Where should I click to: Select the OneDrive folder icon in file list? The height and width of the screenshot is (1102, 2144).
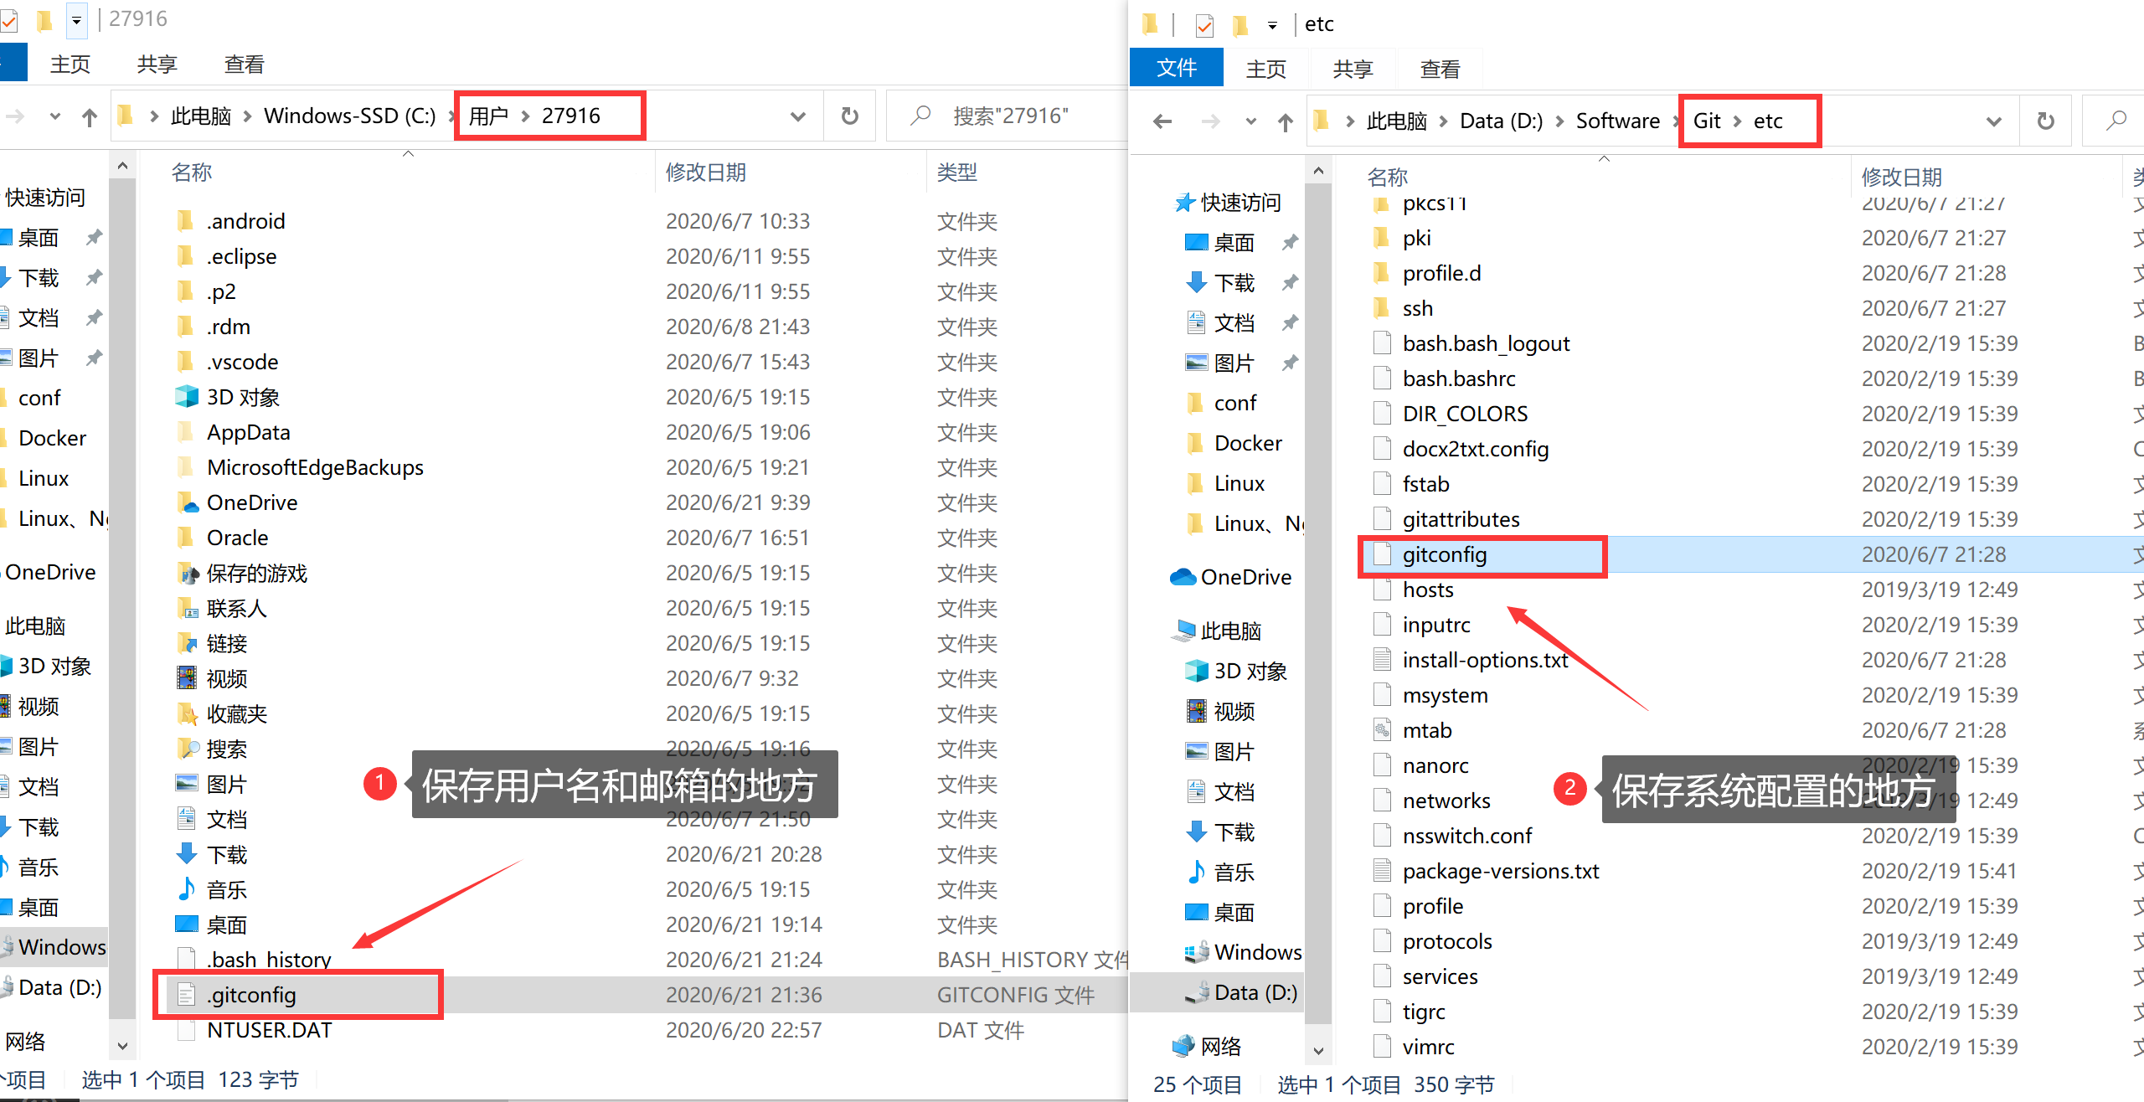(x=187, y=502)
